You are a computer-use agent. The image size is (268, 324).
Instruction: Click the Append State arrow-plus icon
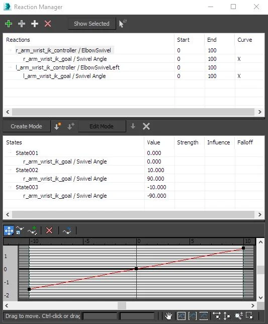70,126
